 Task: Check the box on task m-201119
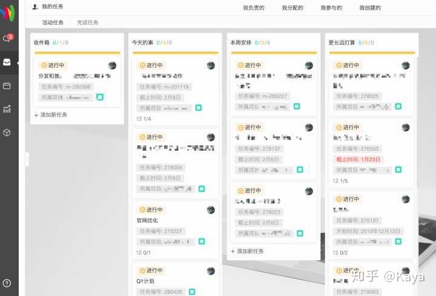click(x=199, y=108)
